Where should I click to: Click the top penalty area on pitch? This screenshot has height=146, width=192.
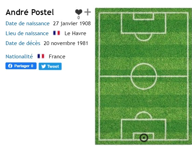143,23
